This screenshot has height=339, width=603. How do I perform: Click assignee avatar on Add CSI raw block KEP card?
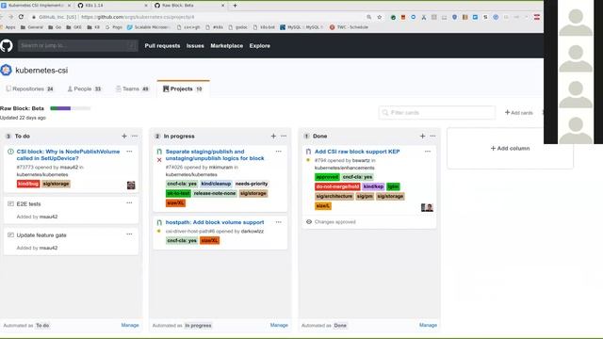point(427,207)
